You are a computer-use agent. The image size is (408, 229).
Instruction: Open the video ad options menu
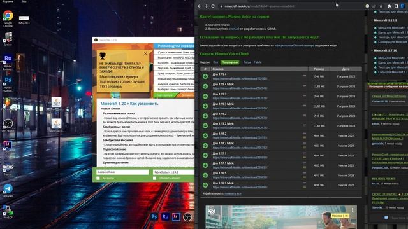(353, 210)
